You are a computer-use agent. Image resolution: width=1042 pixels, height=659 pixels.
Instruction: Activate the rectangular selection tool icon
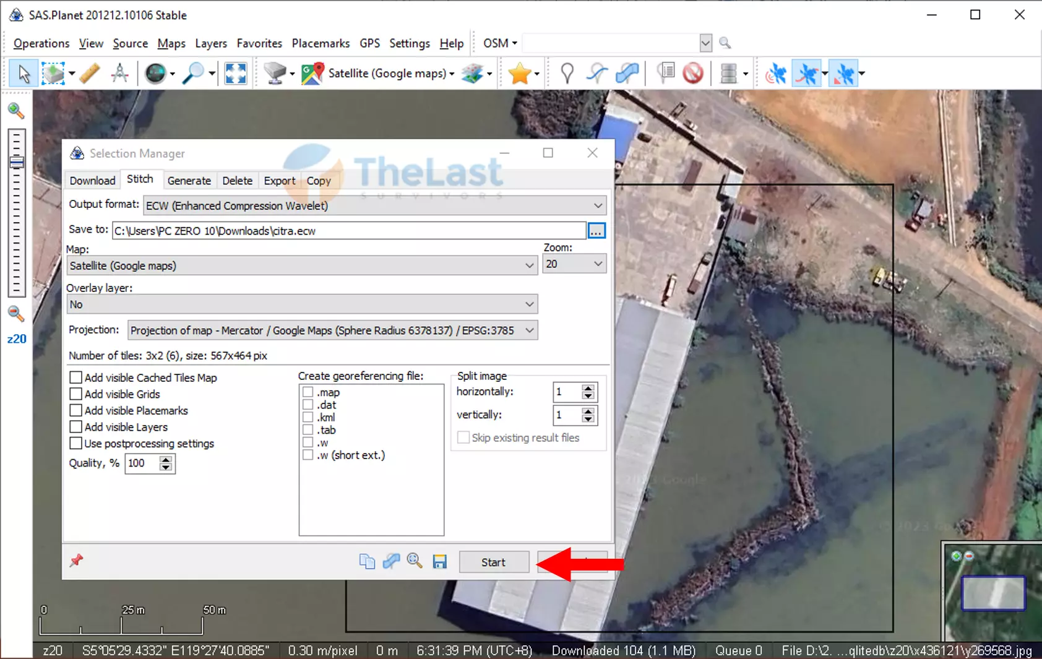(53, 74)
